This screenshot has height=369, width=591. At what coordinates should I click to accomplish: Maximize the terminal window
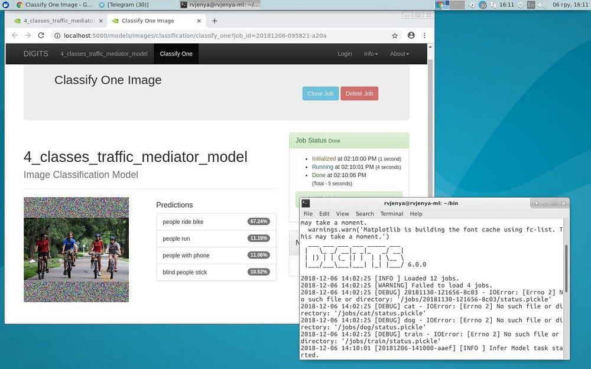[554, 203]
